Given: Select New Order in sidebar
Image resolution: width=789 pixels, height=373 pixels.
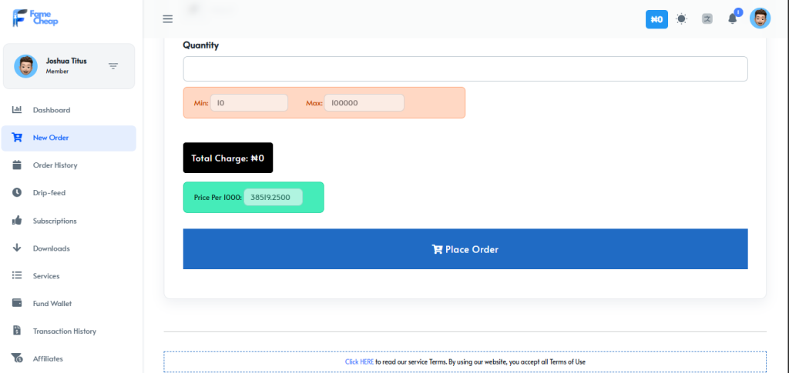Looking at the screenshot, I should [x=69, y=138].
